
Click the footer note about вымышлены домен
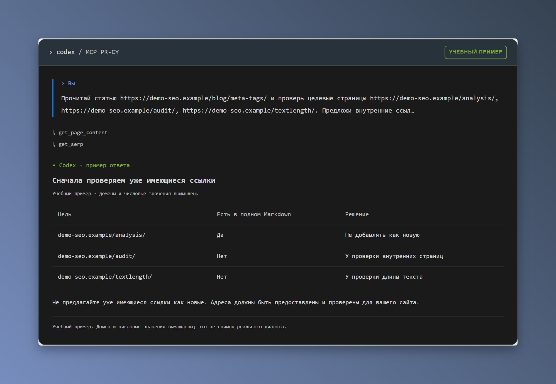coord(169,327)
